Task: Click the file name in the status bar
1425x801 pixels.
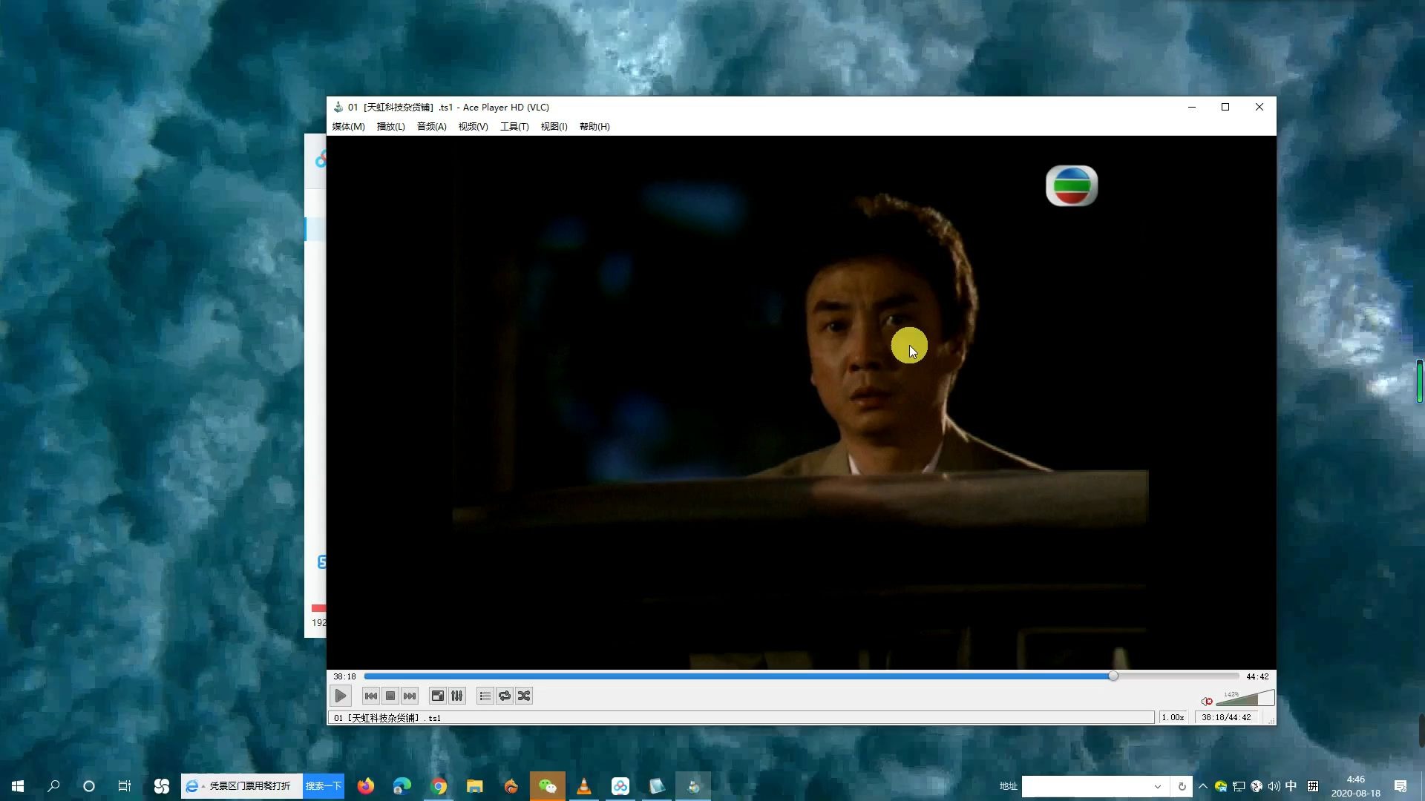Action: click(387, 718)
